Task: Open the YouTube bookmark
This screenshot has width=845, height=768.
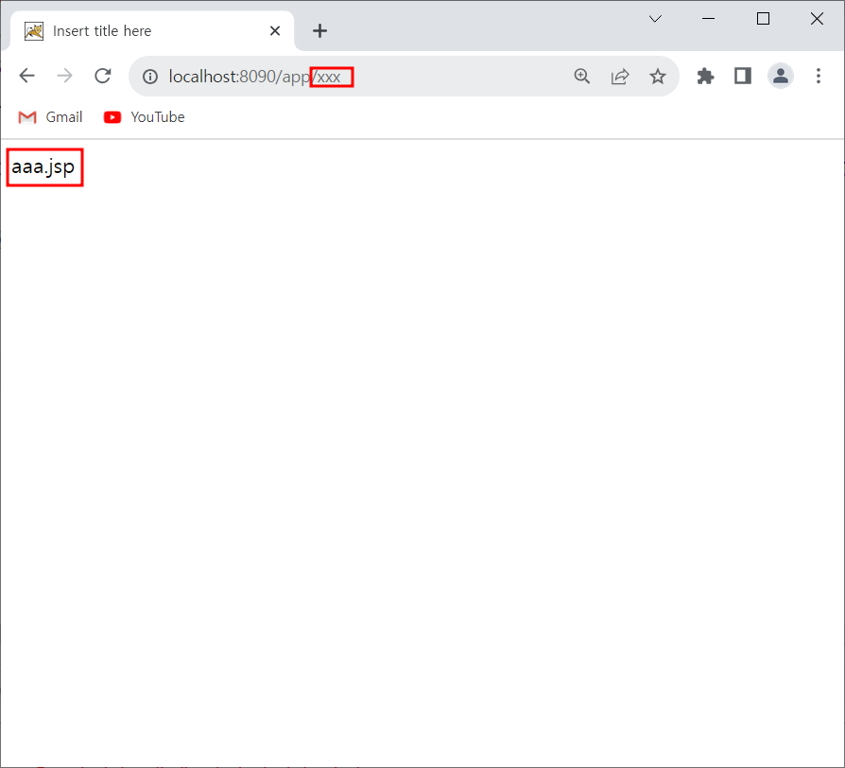Action: click(144, 117)
